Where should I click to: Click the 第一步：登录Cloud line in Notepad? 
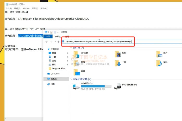coord(16,12)
